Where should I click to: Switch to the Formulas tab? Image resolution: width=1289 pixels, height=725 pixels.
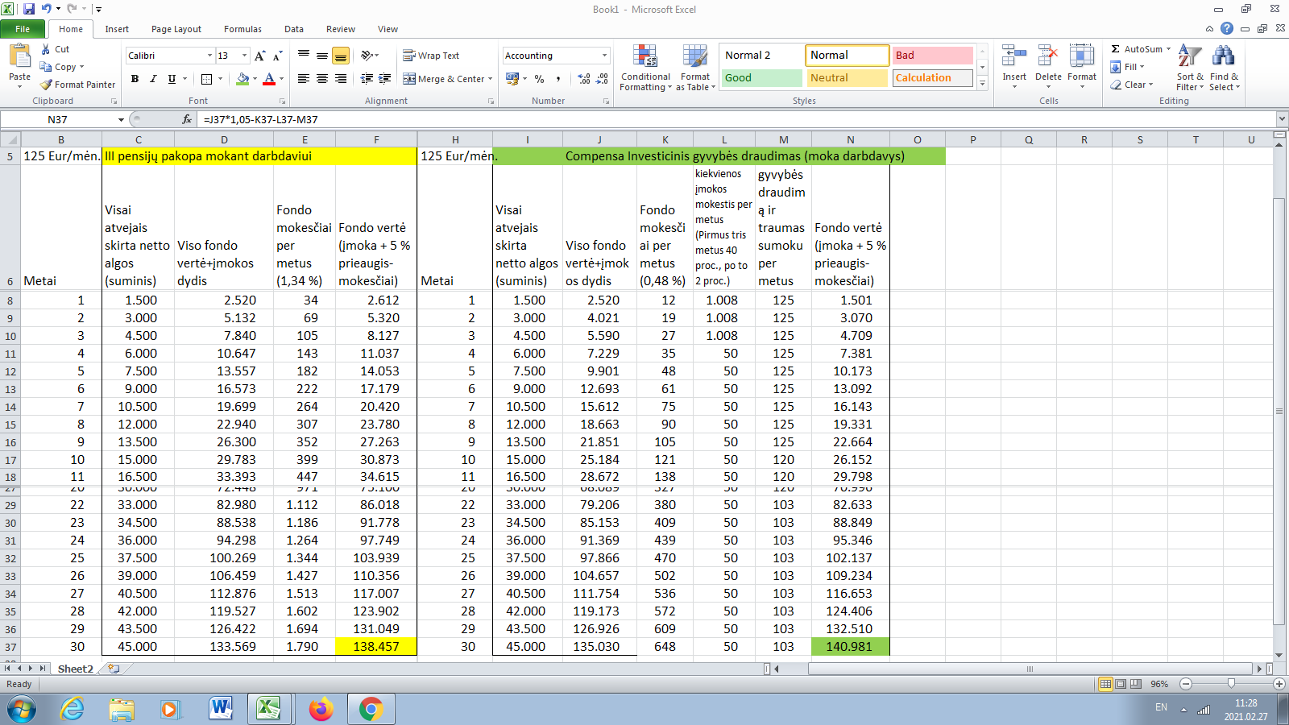coord(242,29)
